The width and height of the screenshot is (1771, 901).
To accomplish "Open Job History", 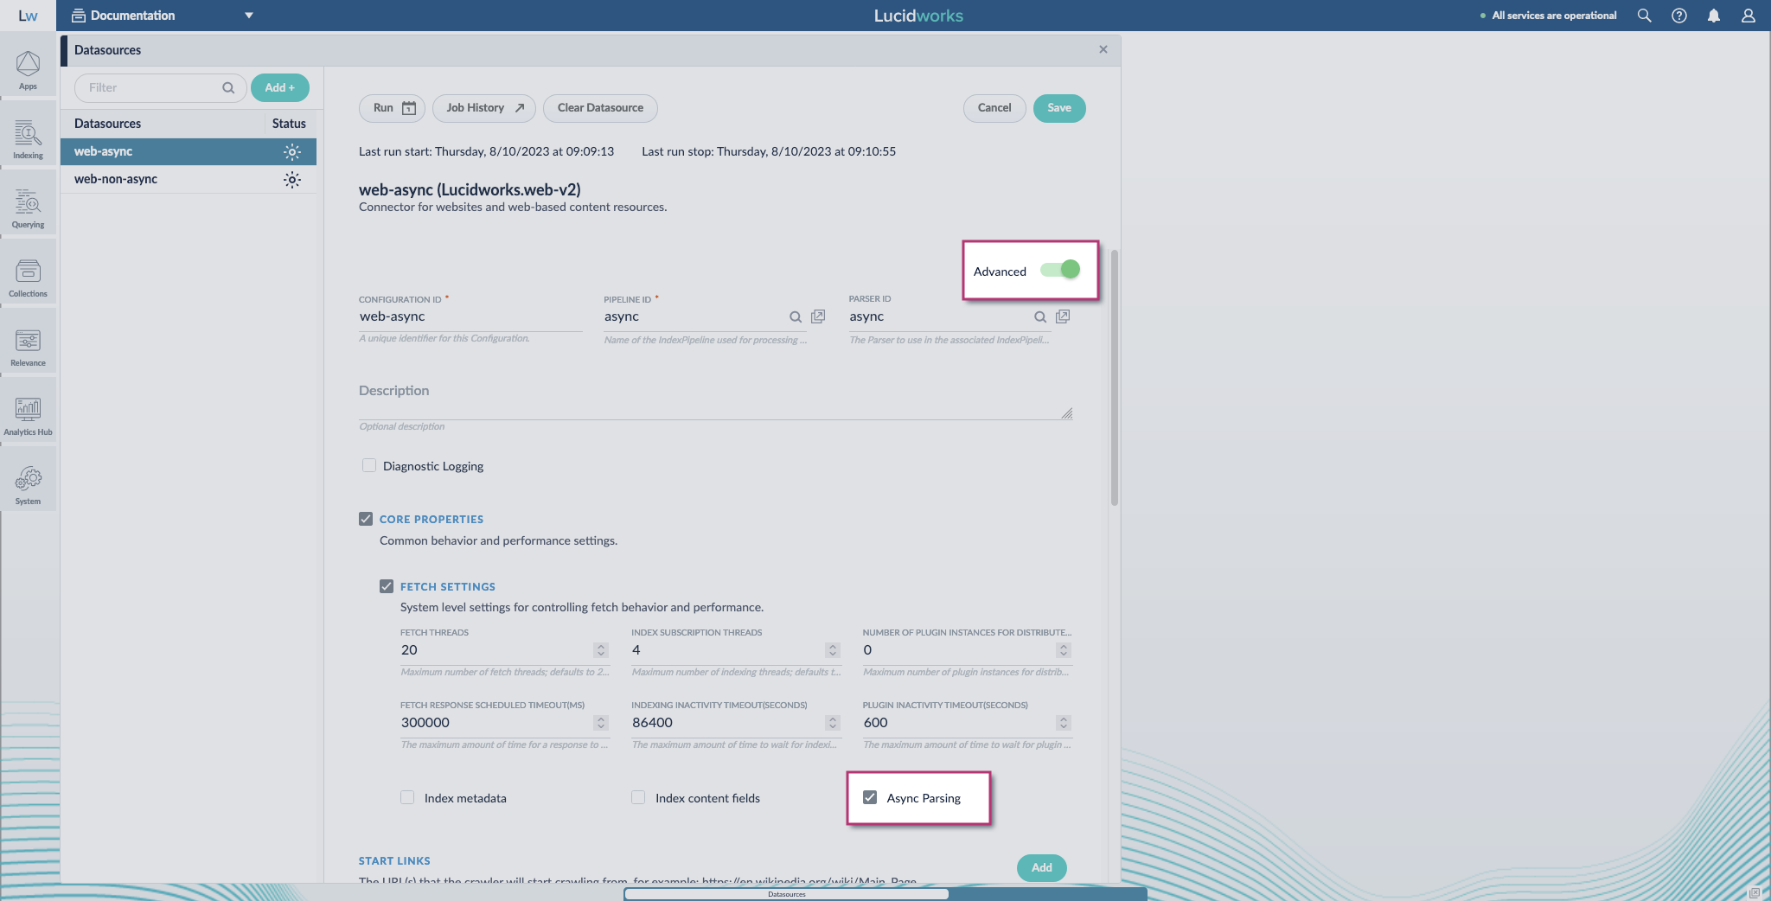I will pyautogui.click(x=484, y=108).
